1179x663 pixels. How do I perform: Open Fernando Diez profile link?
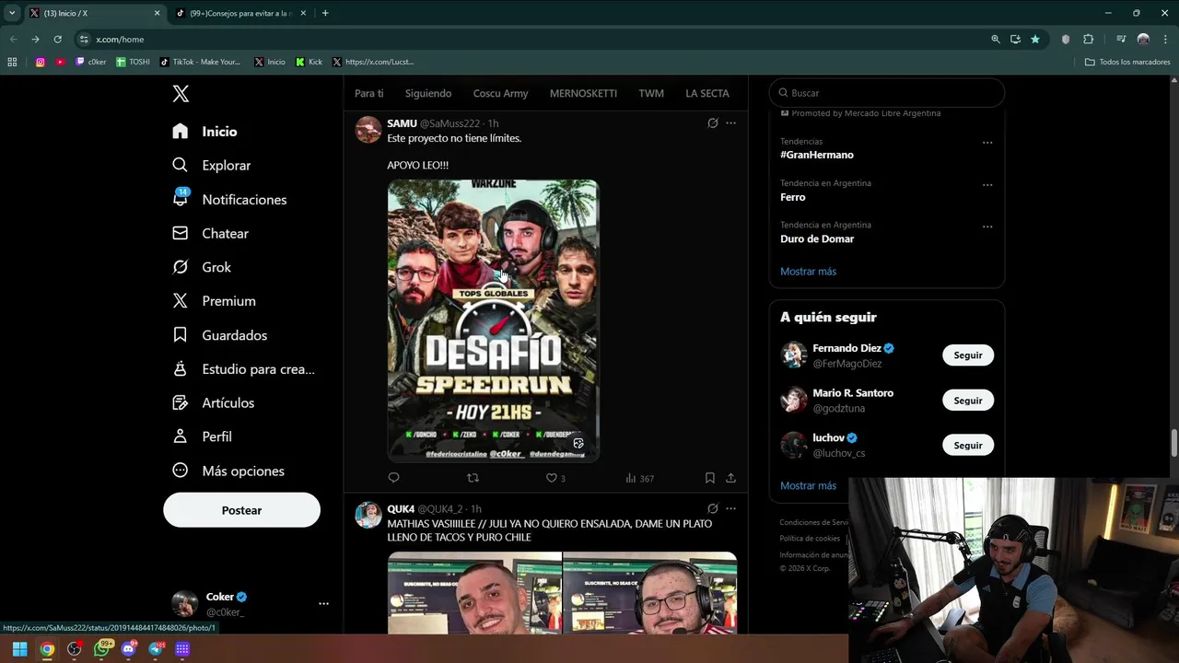(x=846, y=349)
